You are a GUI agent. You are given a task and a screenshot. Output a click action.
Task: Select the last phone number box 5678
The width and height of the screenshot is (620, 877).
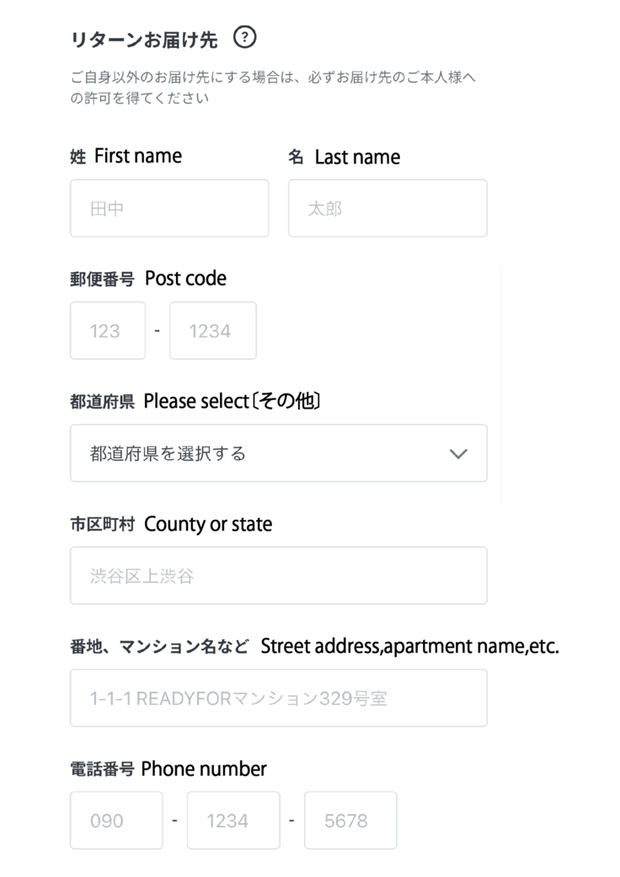(350, 820)
